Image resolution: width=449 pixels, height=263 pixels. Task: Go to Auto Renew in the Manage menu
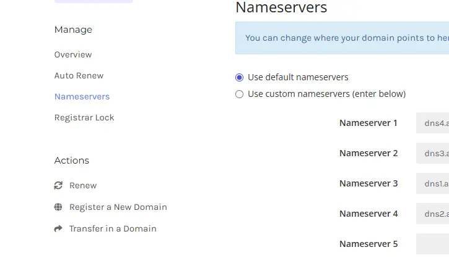tap(79, 75)
